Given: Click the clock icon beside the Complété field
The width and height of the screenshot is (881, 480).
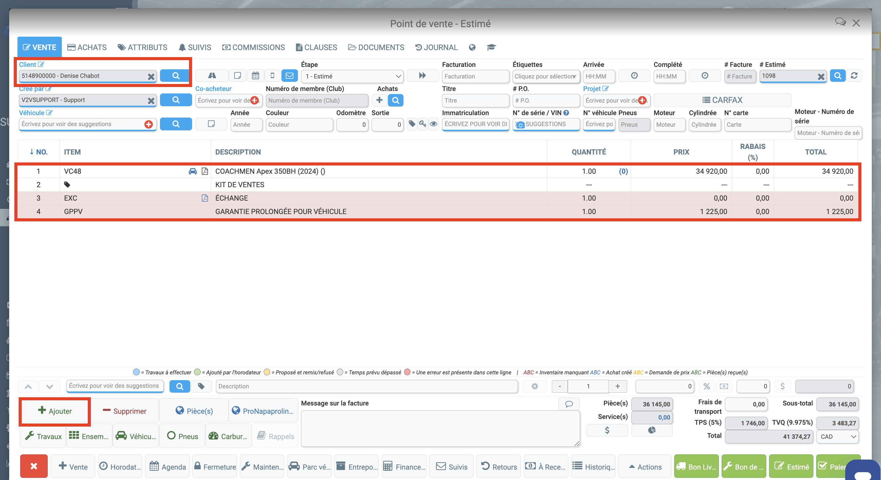Looking at the screenshot, I should (x=704, y=76).
